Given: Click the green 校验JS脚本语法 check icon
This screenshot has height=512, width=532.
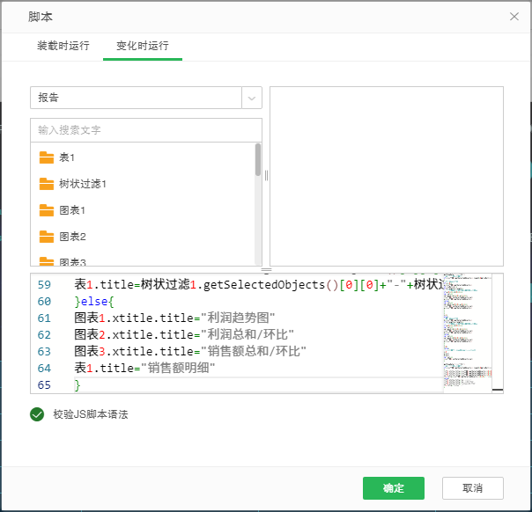Looking at the screenshot, I should coord(37,414).
